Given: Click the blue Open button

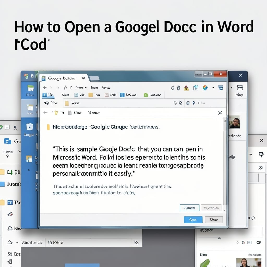Looking at the screenshot, I should pyautogui.click(x=193, y=220).
